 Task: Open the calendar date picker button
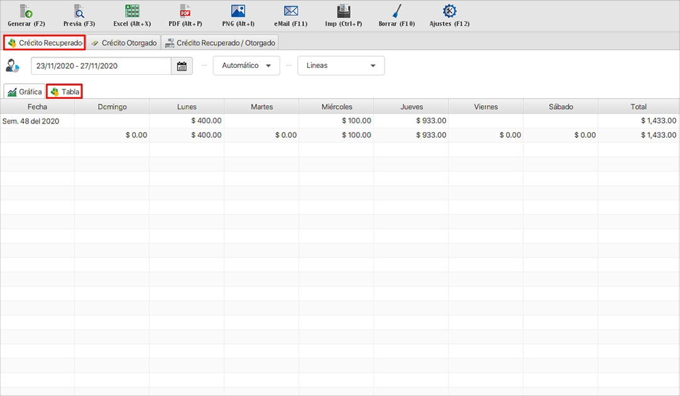pyautogui.click(x=182, y=66)
